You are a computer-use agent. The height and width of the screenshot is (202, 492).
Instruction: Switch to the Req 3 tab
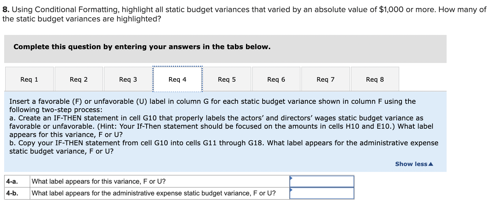pyautogui.click(x=128, y=79)
